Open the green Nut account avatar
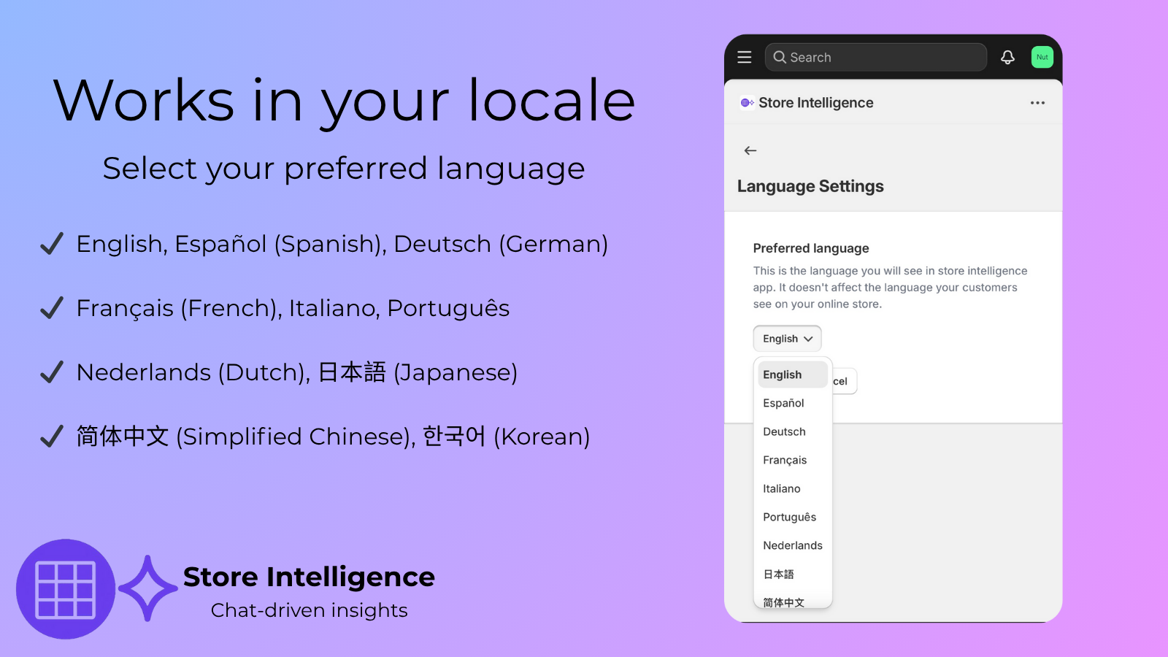 click(x=1042, y=57)
